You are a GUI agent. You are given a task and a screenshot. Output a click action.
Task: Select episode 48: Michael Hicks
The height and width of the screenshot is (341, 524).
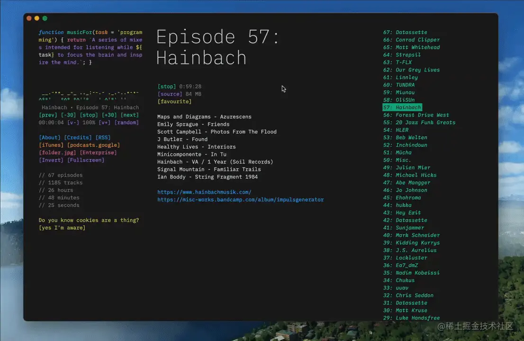tap(410, 175)
